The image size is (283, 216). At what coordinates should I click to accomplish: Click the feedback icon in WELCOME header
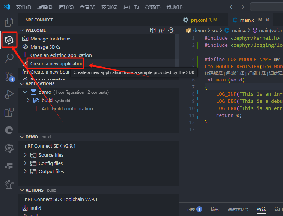161,30
